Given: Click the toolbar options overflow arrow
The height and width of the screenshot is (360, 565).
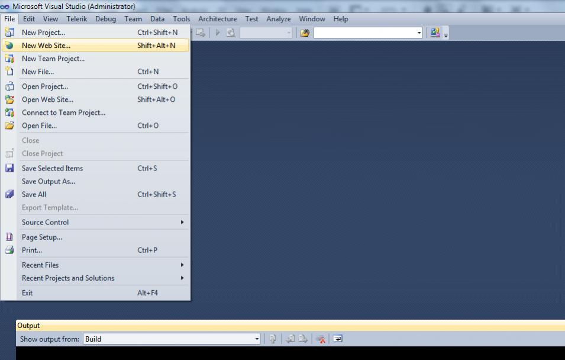Looking at the screenshot, I should [x=445, y=35].
